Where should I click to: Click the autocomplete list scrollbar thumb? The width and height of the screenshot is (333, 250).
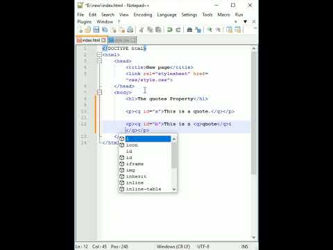174,155
